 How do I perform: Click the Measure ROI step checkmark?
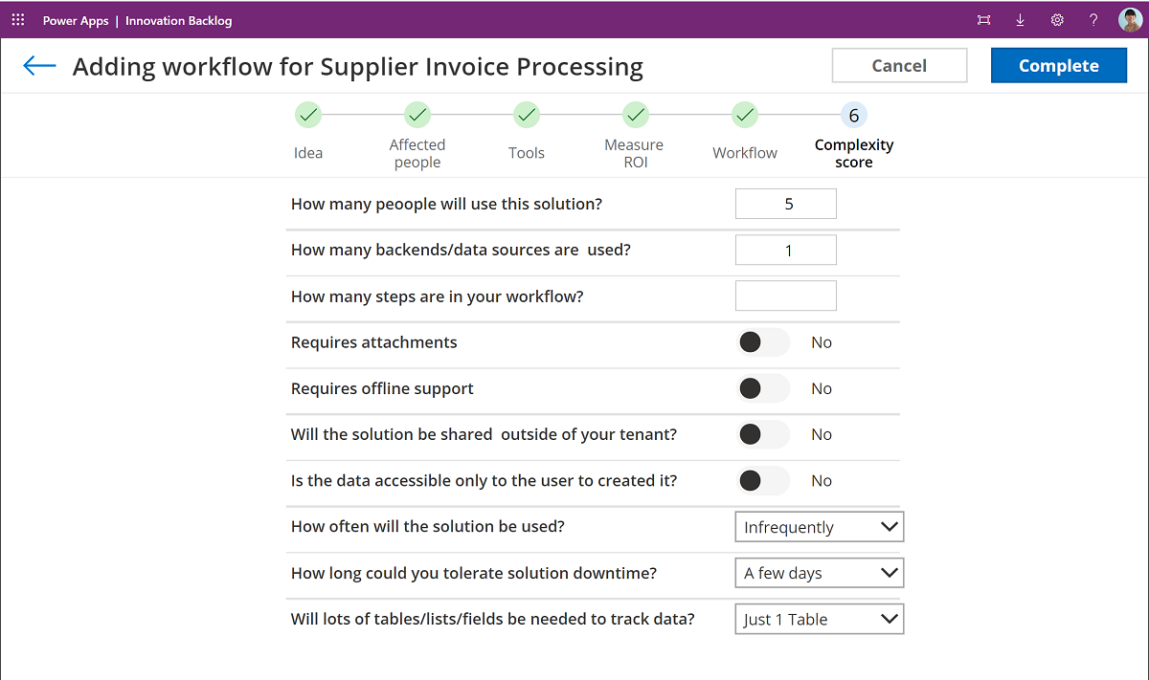click(x=636, y=116)
